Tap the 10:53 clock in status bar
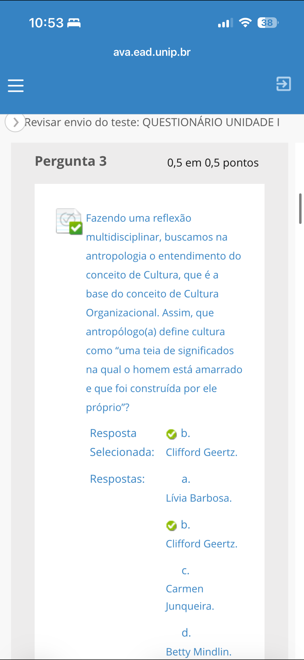Viewport: 304px width, 660px height. (46, 23)
